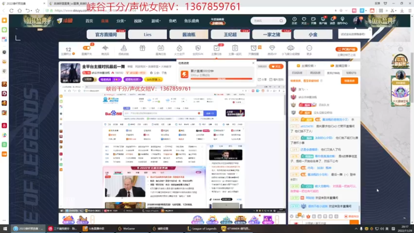Click the yellow 钻粉 badge
The height and width of the screenshot is (233, 414).
[x=153, y=79]
